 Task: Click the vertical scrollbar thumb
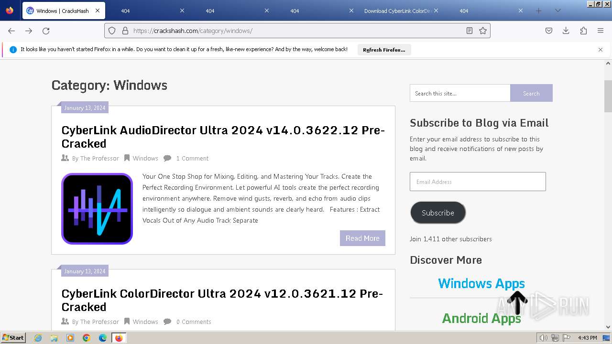pyautogui.click(x=608, y=96)
